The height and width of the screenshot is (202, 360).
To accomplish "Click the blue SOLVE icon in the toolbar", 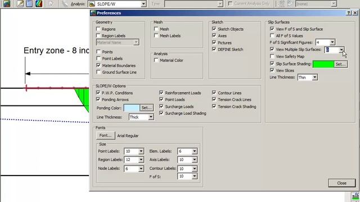I will coord(29,3).
